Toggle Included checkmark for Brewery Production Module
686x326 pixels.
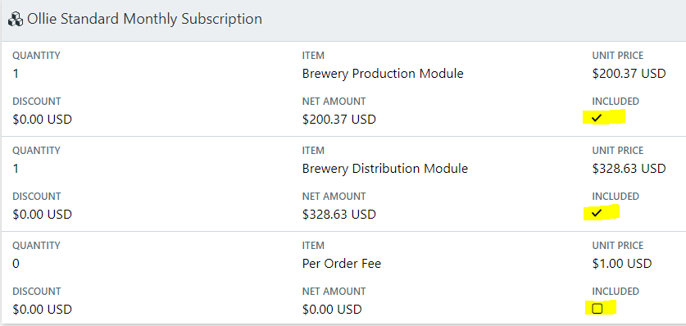click(x=597, y=118)
